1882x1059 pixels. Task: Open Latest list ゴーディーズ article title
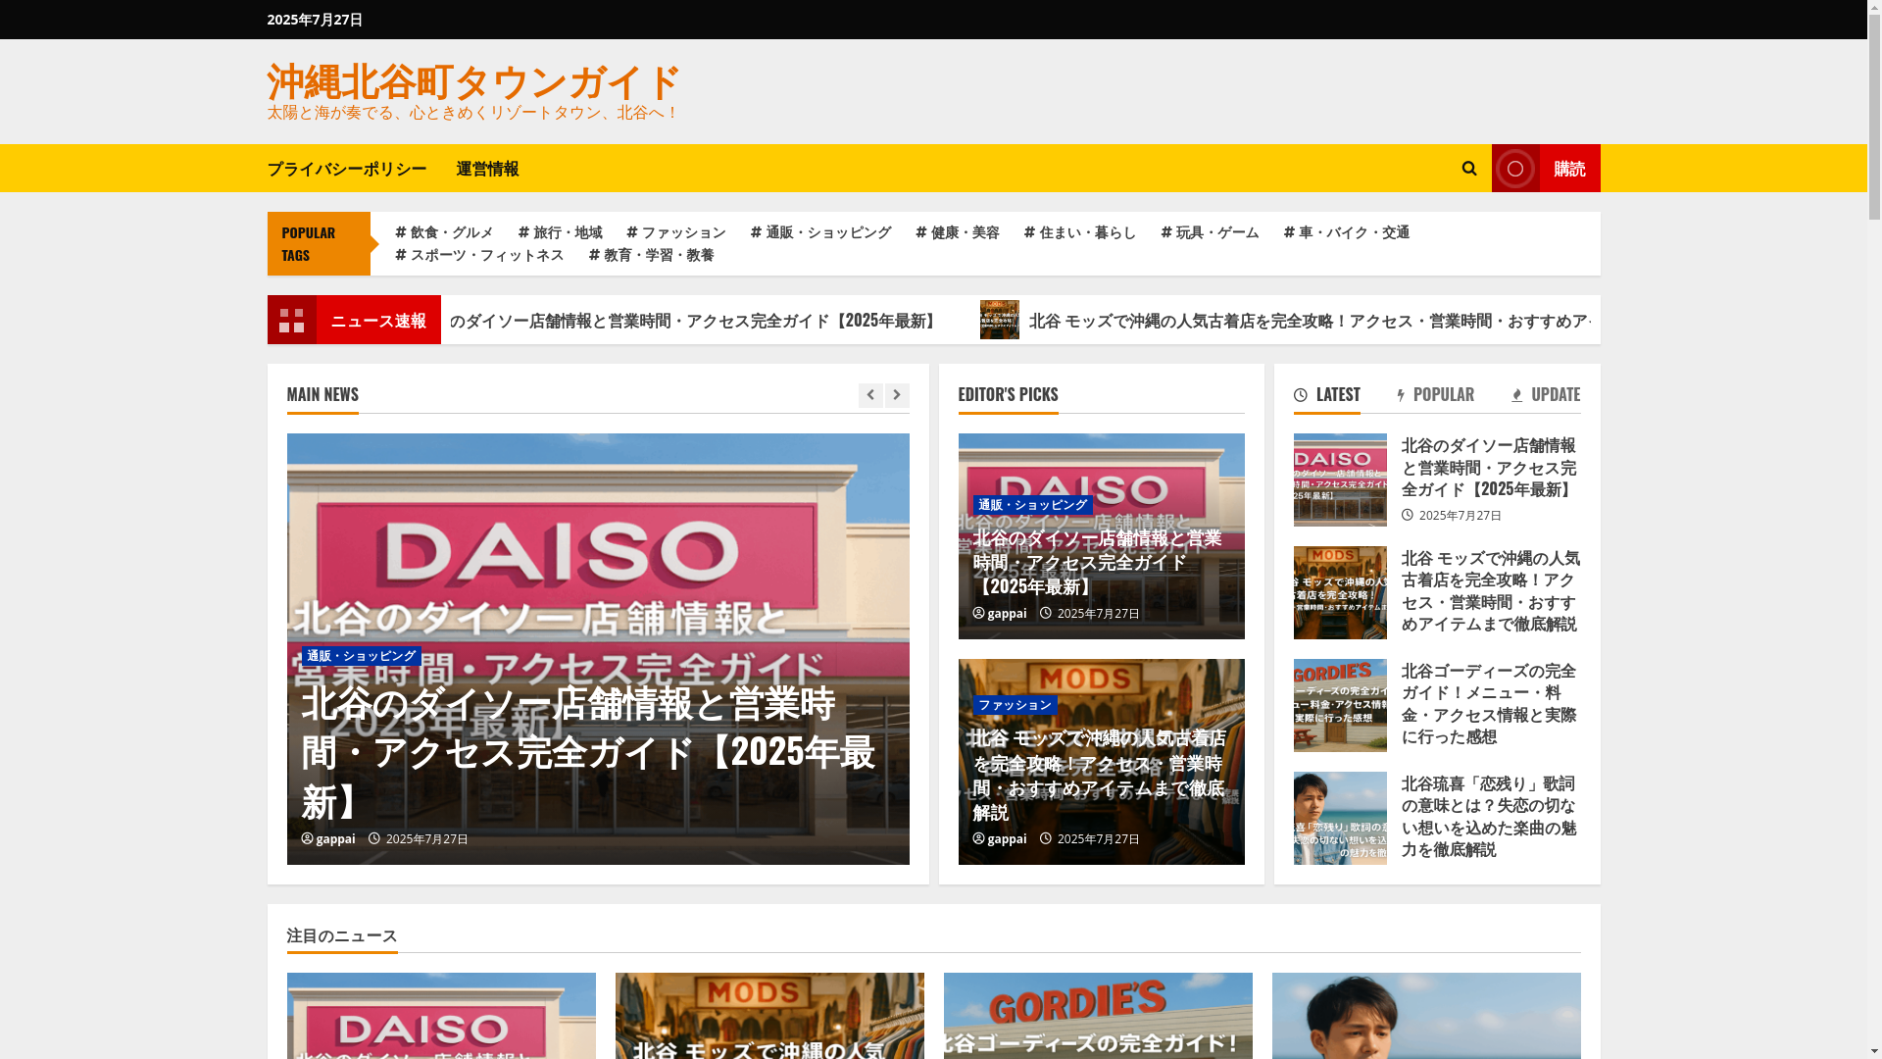pyautogui.click(x=1489, y=704)
